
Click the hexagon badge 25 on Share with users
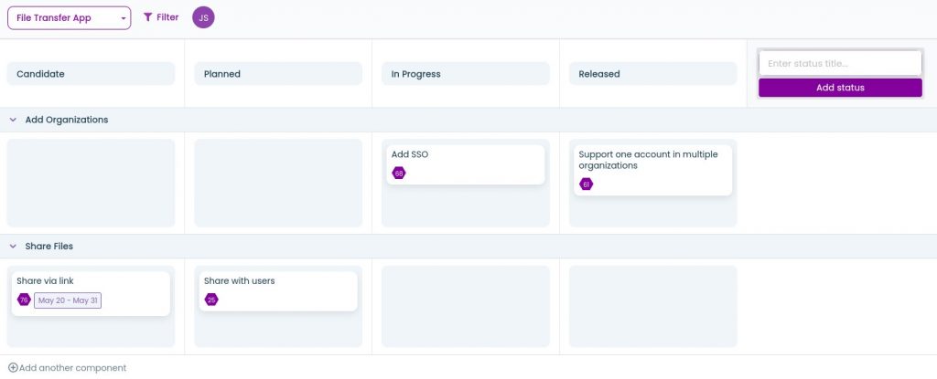point(211,300)
